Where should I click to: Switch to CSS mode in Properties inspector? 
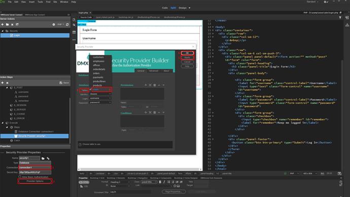[84, 186]
